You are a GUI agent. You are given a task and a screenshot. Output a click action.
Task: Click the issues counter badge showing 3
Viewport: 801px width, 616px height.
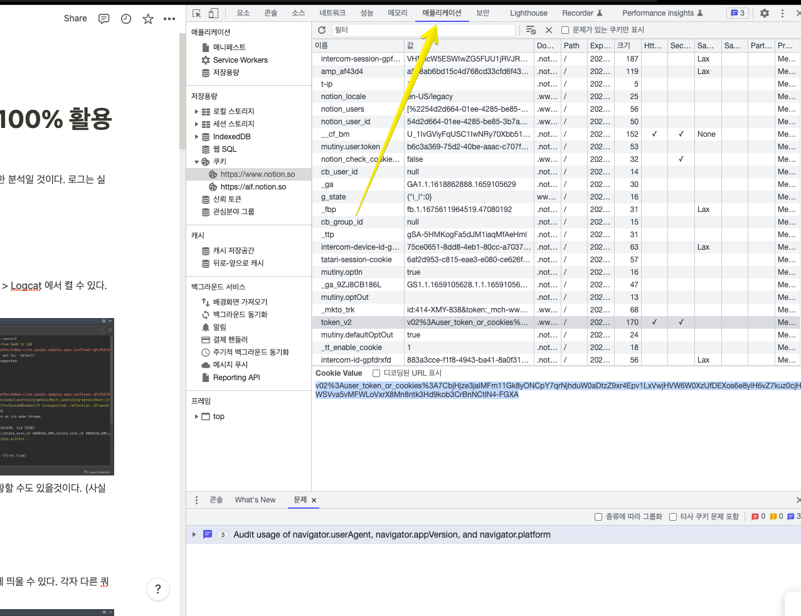738,13
